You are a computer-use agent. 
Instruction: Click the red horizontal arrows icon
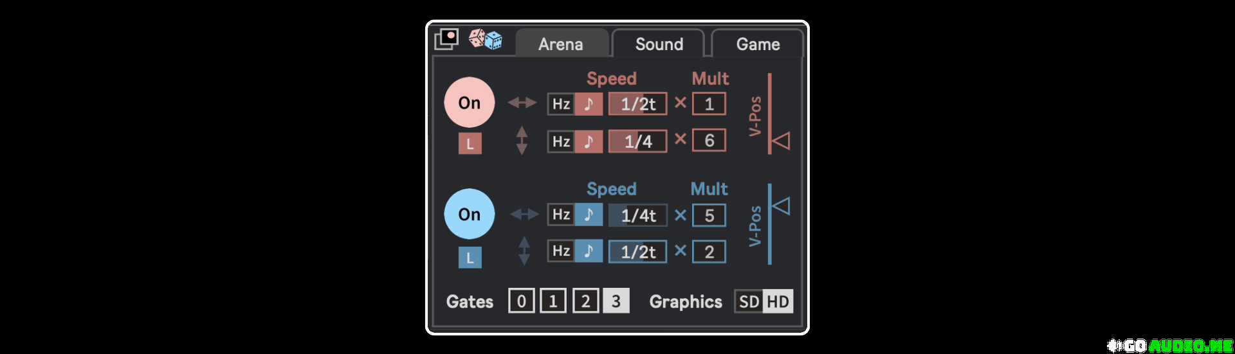522,103
